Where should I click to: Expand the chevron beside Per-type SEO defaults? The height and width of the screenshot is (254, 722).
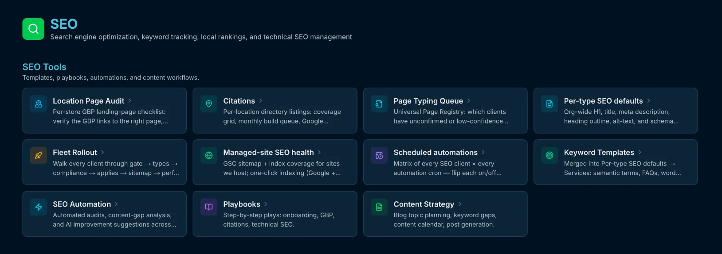point(648,101)
